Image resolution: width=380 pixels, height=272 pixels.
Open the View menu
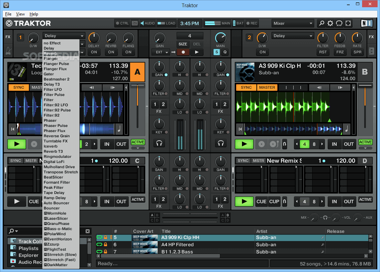coord(20,14)
